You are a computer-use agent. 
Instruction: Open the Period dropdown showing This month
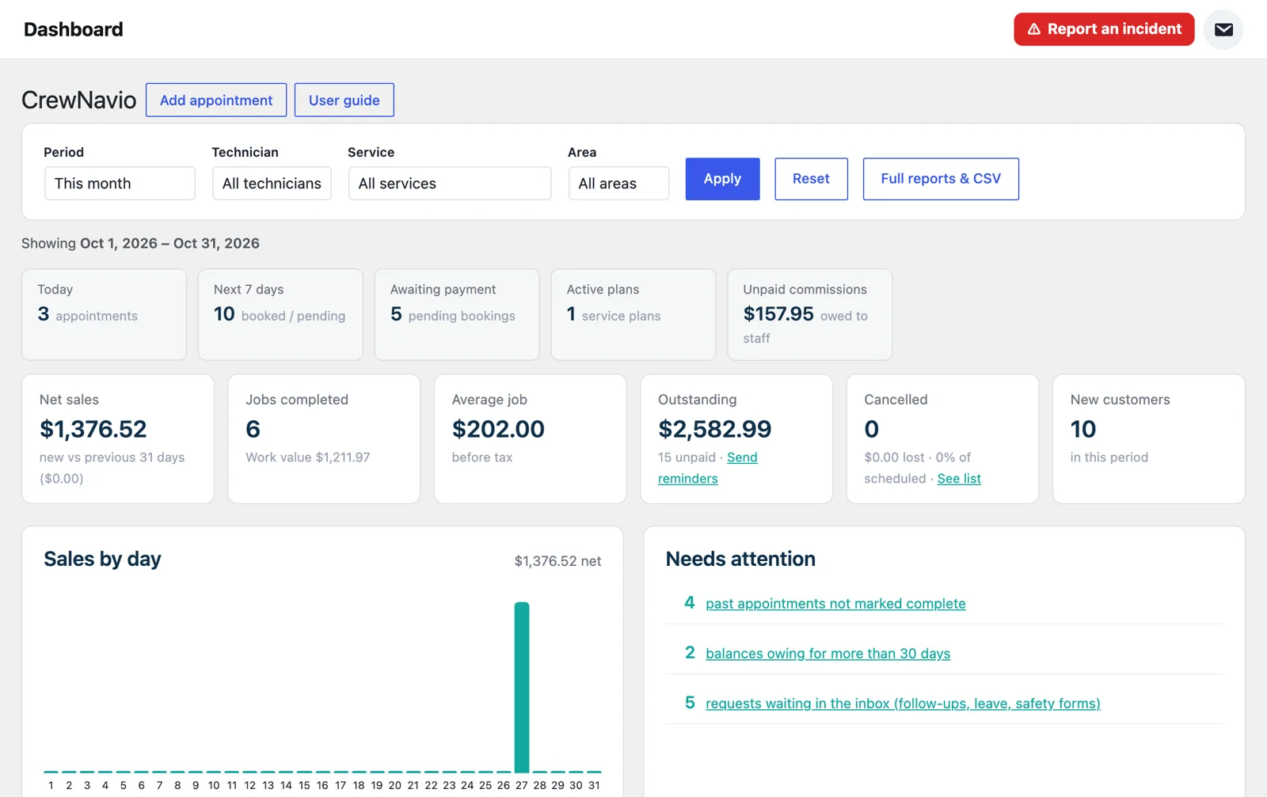120,183
